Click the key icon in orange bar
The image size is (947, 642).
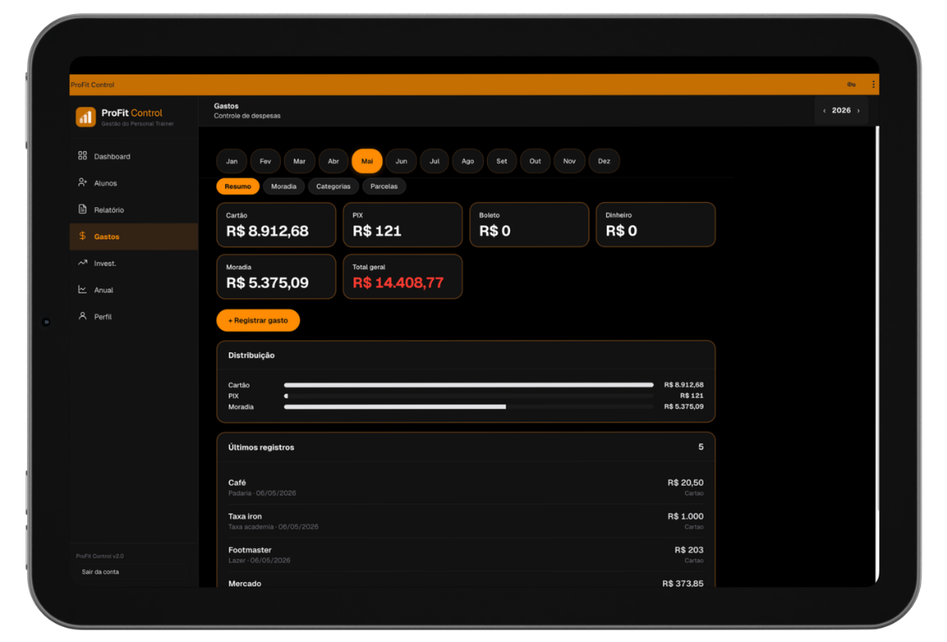[851, 84]
